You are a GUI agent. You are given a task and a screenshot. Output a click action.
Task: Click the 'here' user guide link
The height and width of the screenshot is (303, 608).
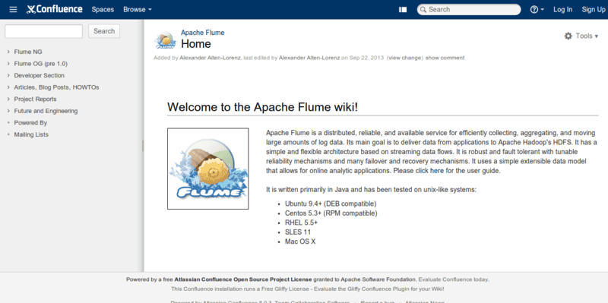pos(437,171)
